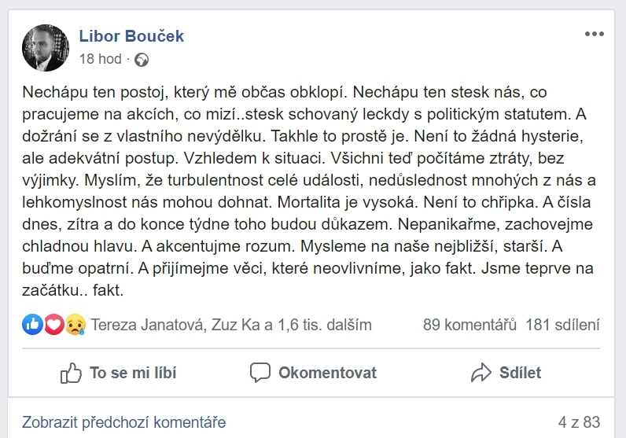Click the "4 z 83" comment counter
This screenshot has height=438, width=626.
pyautogui.click(x=579, y=421)
